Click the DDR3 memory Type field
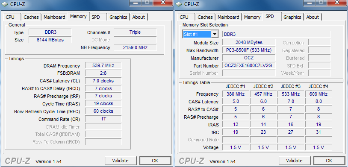 pyautogui.click(x=50, y=32)
